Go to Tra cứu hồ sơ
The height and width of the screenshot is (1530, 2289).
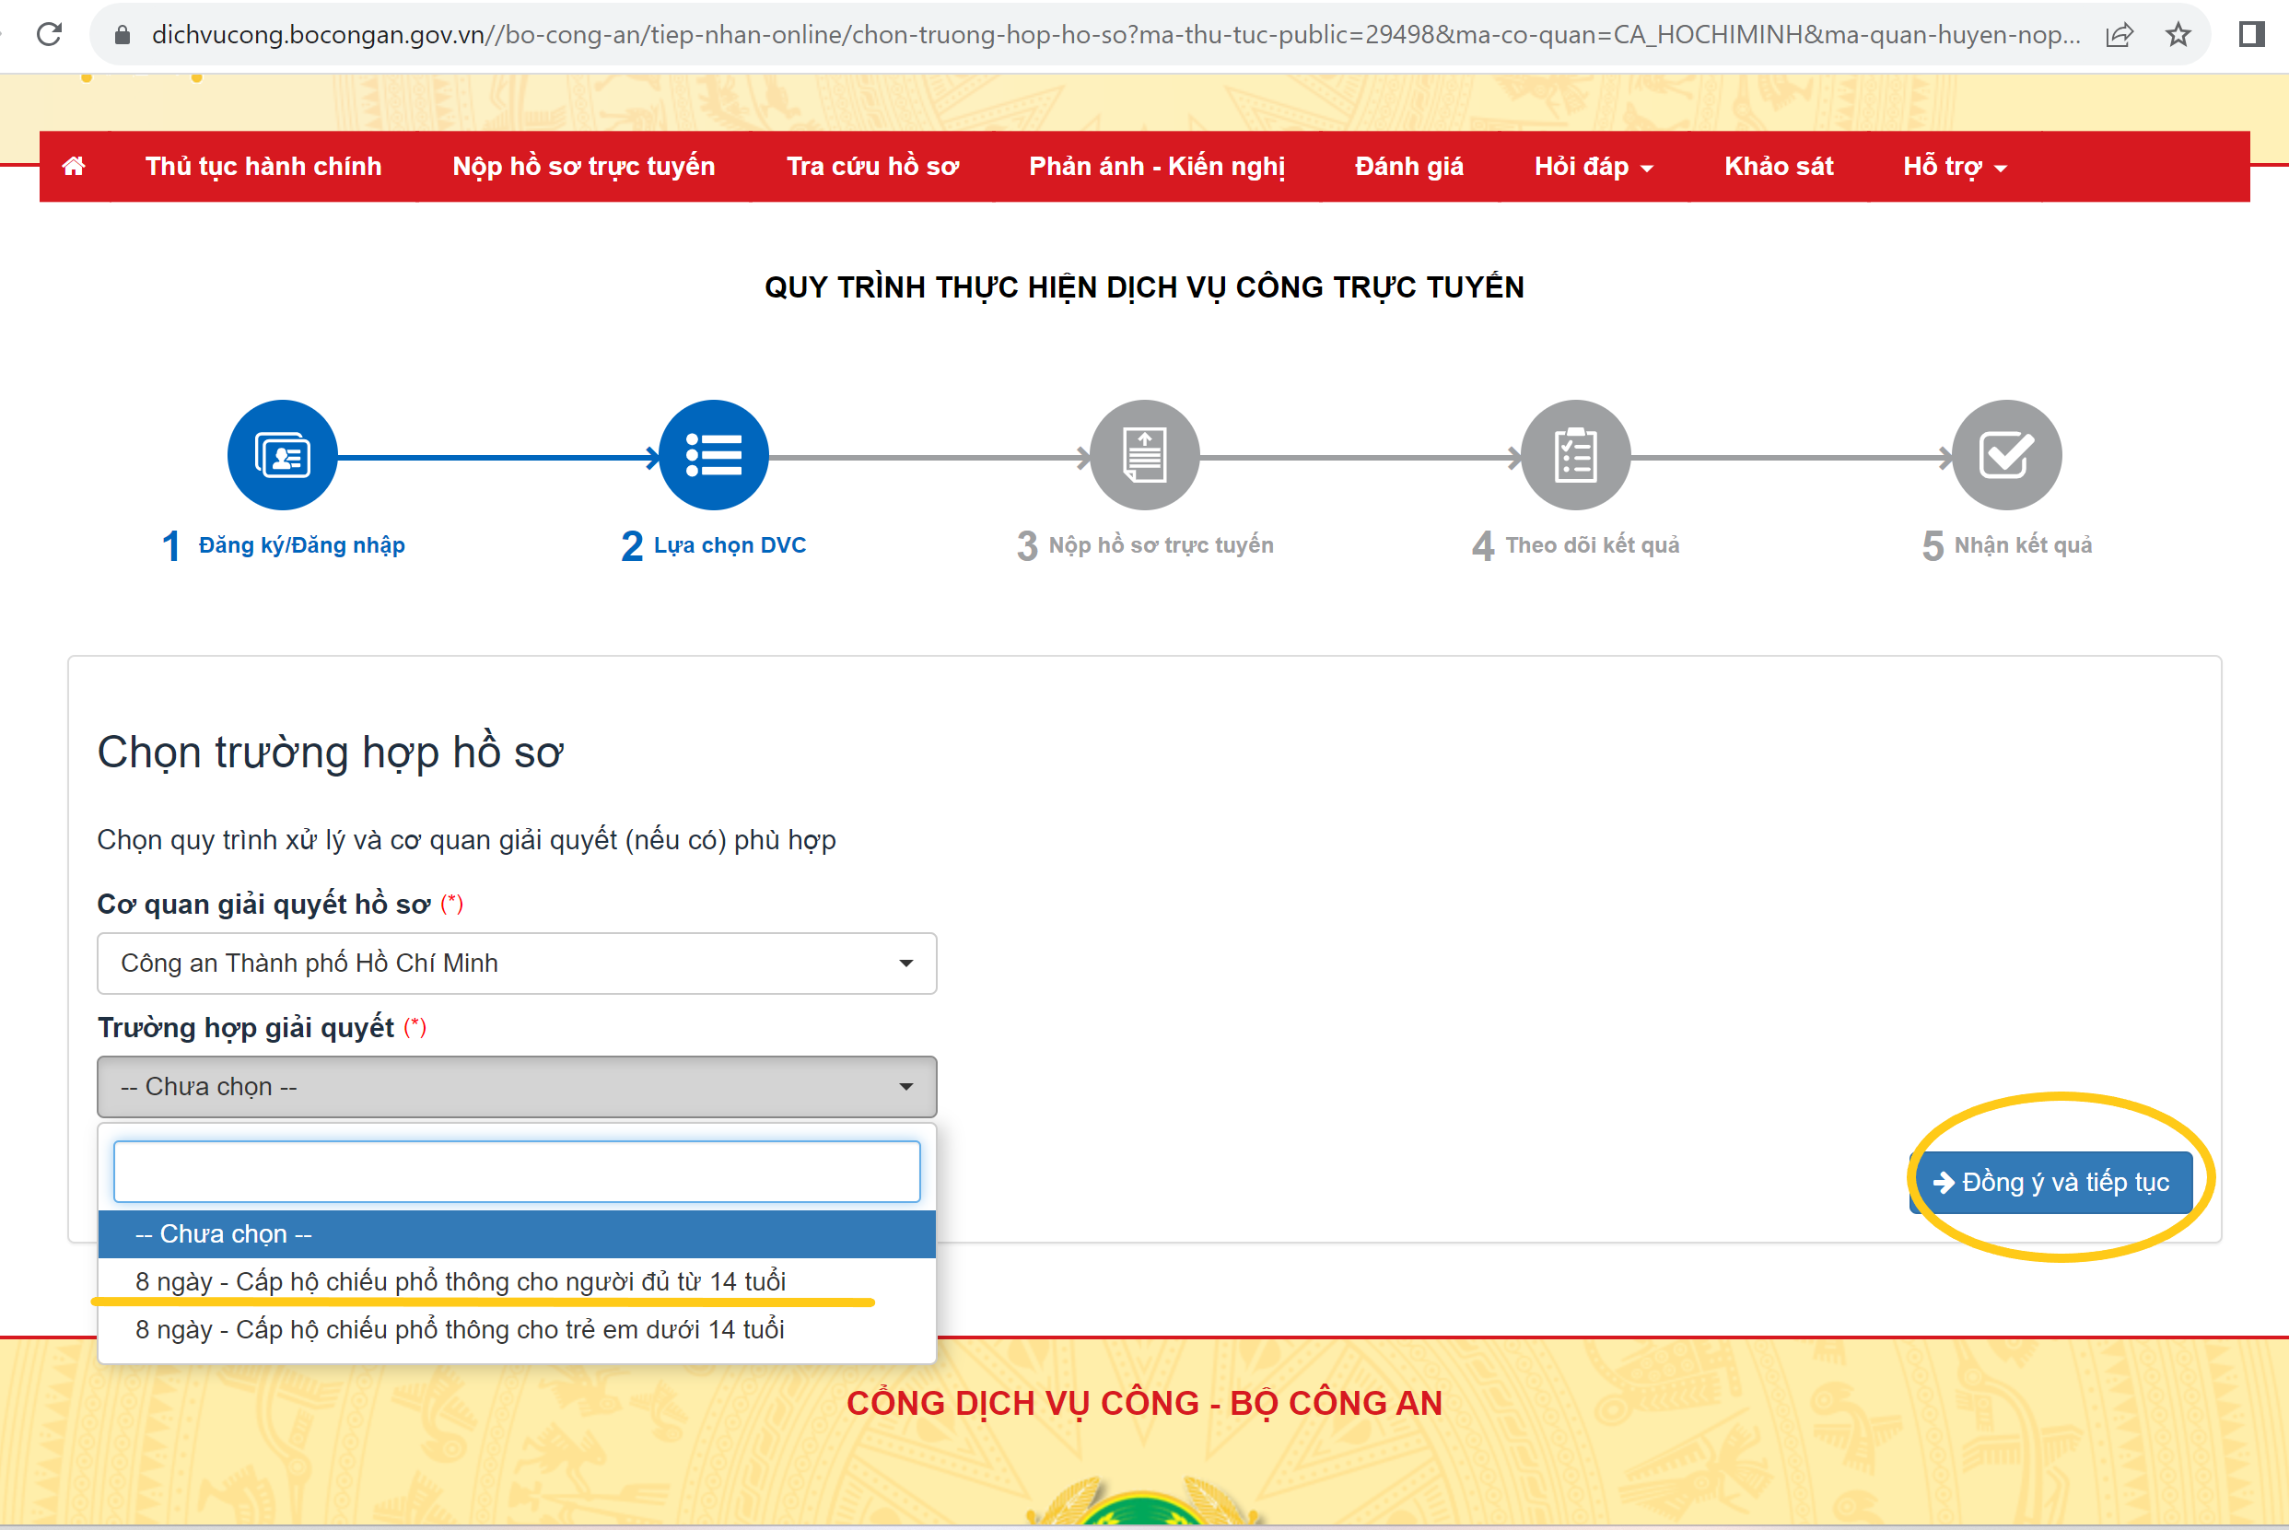872,167
